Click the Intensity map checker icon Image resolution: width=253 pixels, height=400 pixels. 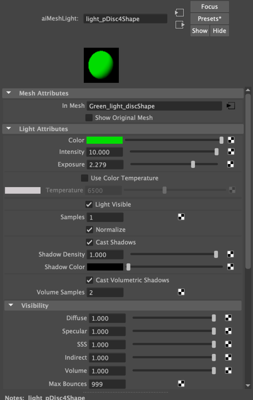(231, 152)
